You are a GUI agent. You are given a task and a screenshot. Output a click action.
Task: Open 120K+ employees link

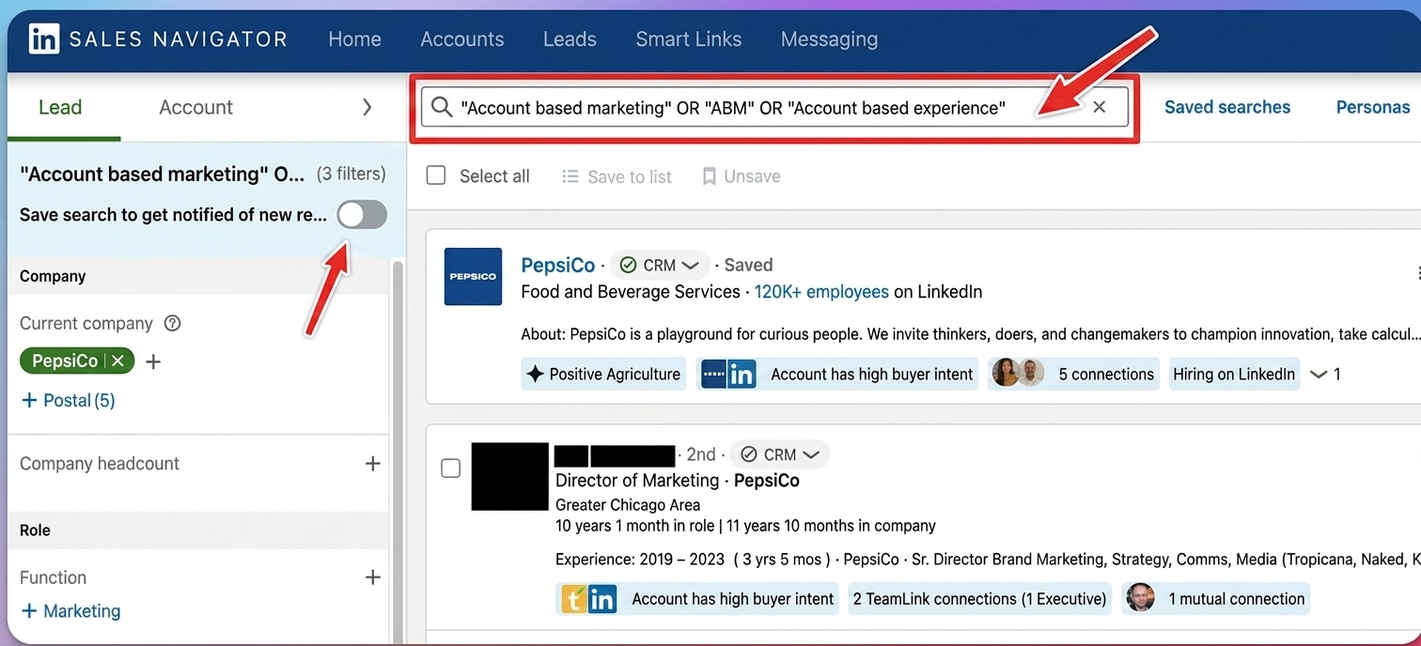click(821, 292)
